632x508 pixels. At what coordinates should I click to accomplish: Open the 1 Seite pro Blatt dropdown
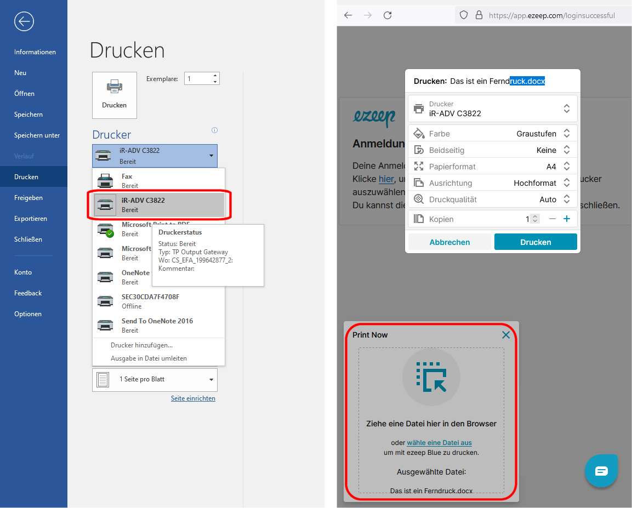point(155,379)
